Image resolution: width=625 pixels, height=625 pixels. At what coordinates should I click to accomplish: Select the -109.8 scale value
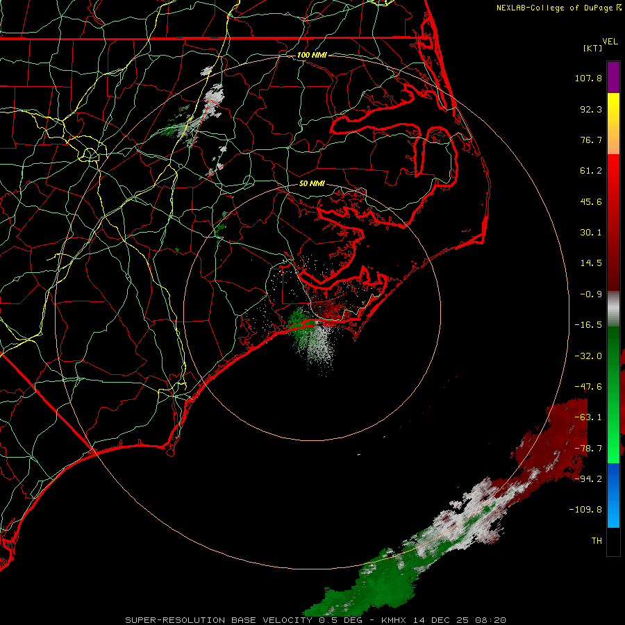coord(586,510)
